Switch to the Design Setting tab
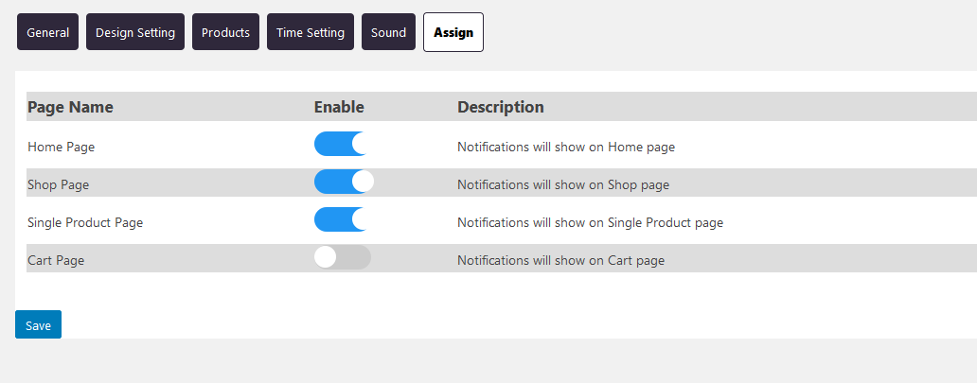This screenshot has height=383, width=977. pos(135,32)
